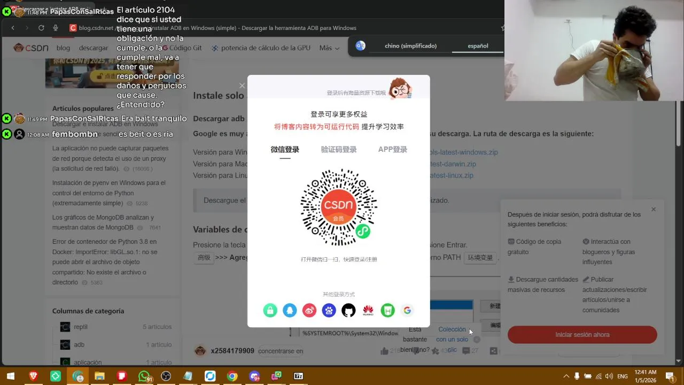This screenshot has width=684, height=385.
Task: Open the CSDN logo home link
Action: [31, 48]
